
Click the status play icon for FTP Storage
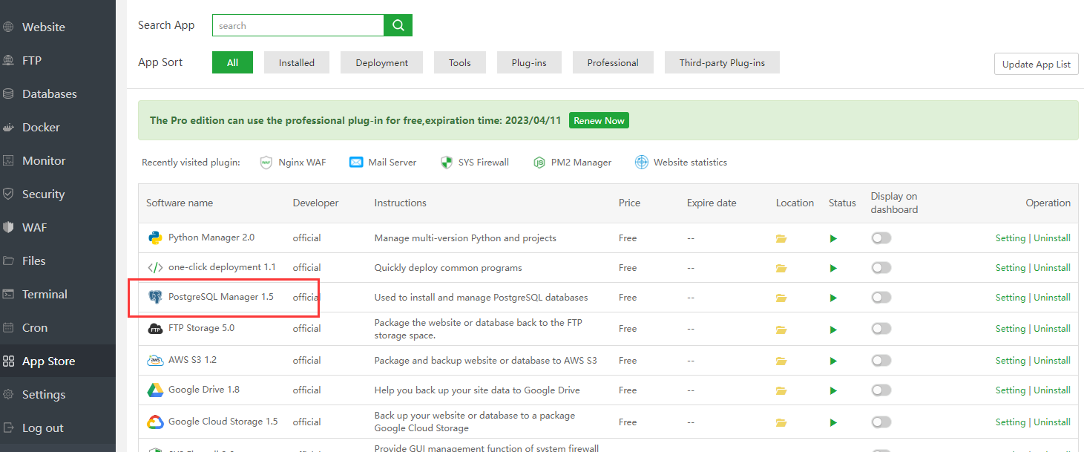833,330
